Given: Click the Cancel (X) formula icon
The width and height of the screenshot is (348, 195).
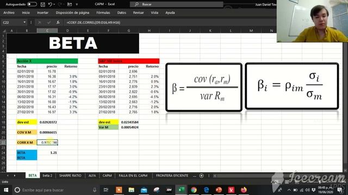Looking at the screenshot, I should click(x=40, y=22).
